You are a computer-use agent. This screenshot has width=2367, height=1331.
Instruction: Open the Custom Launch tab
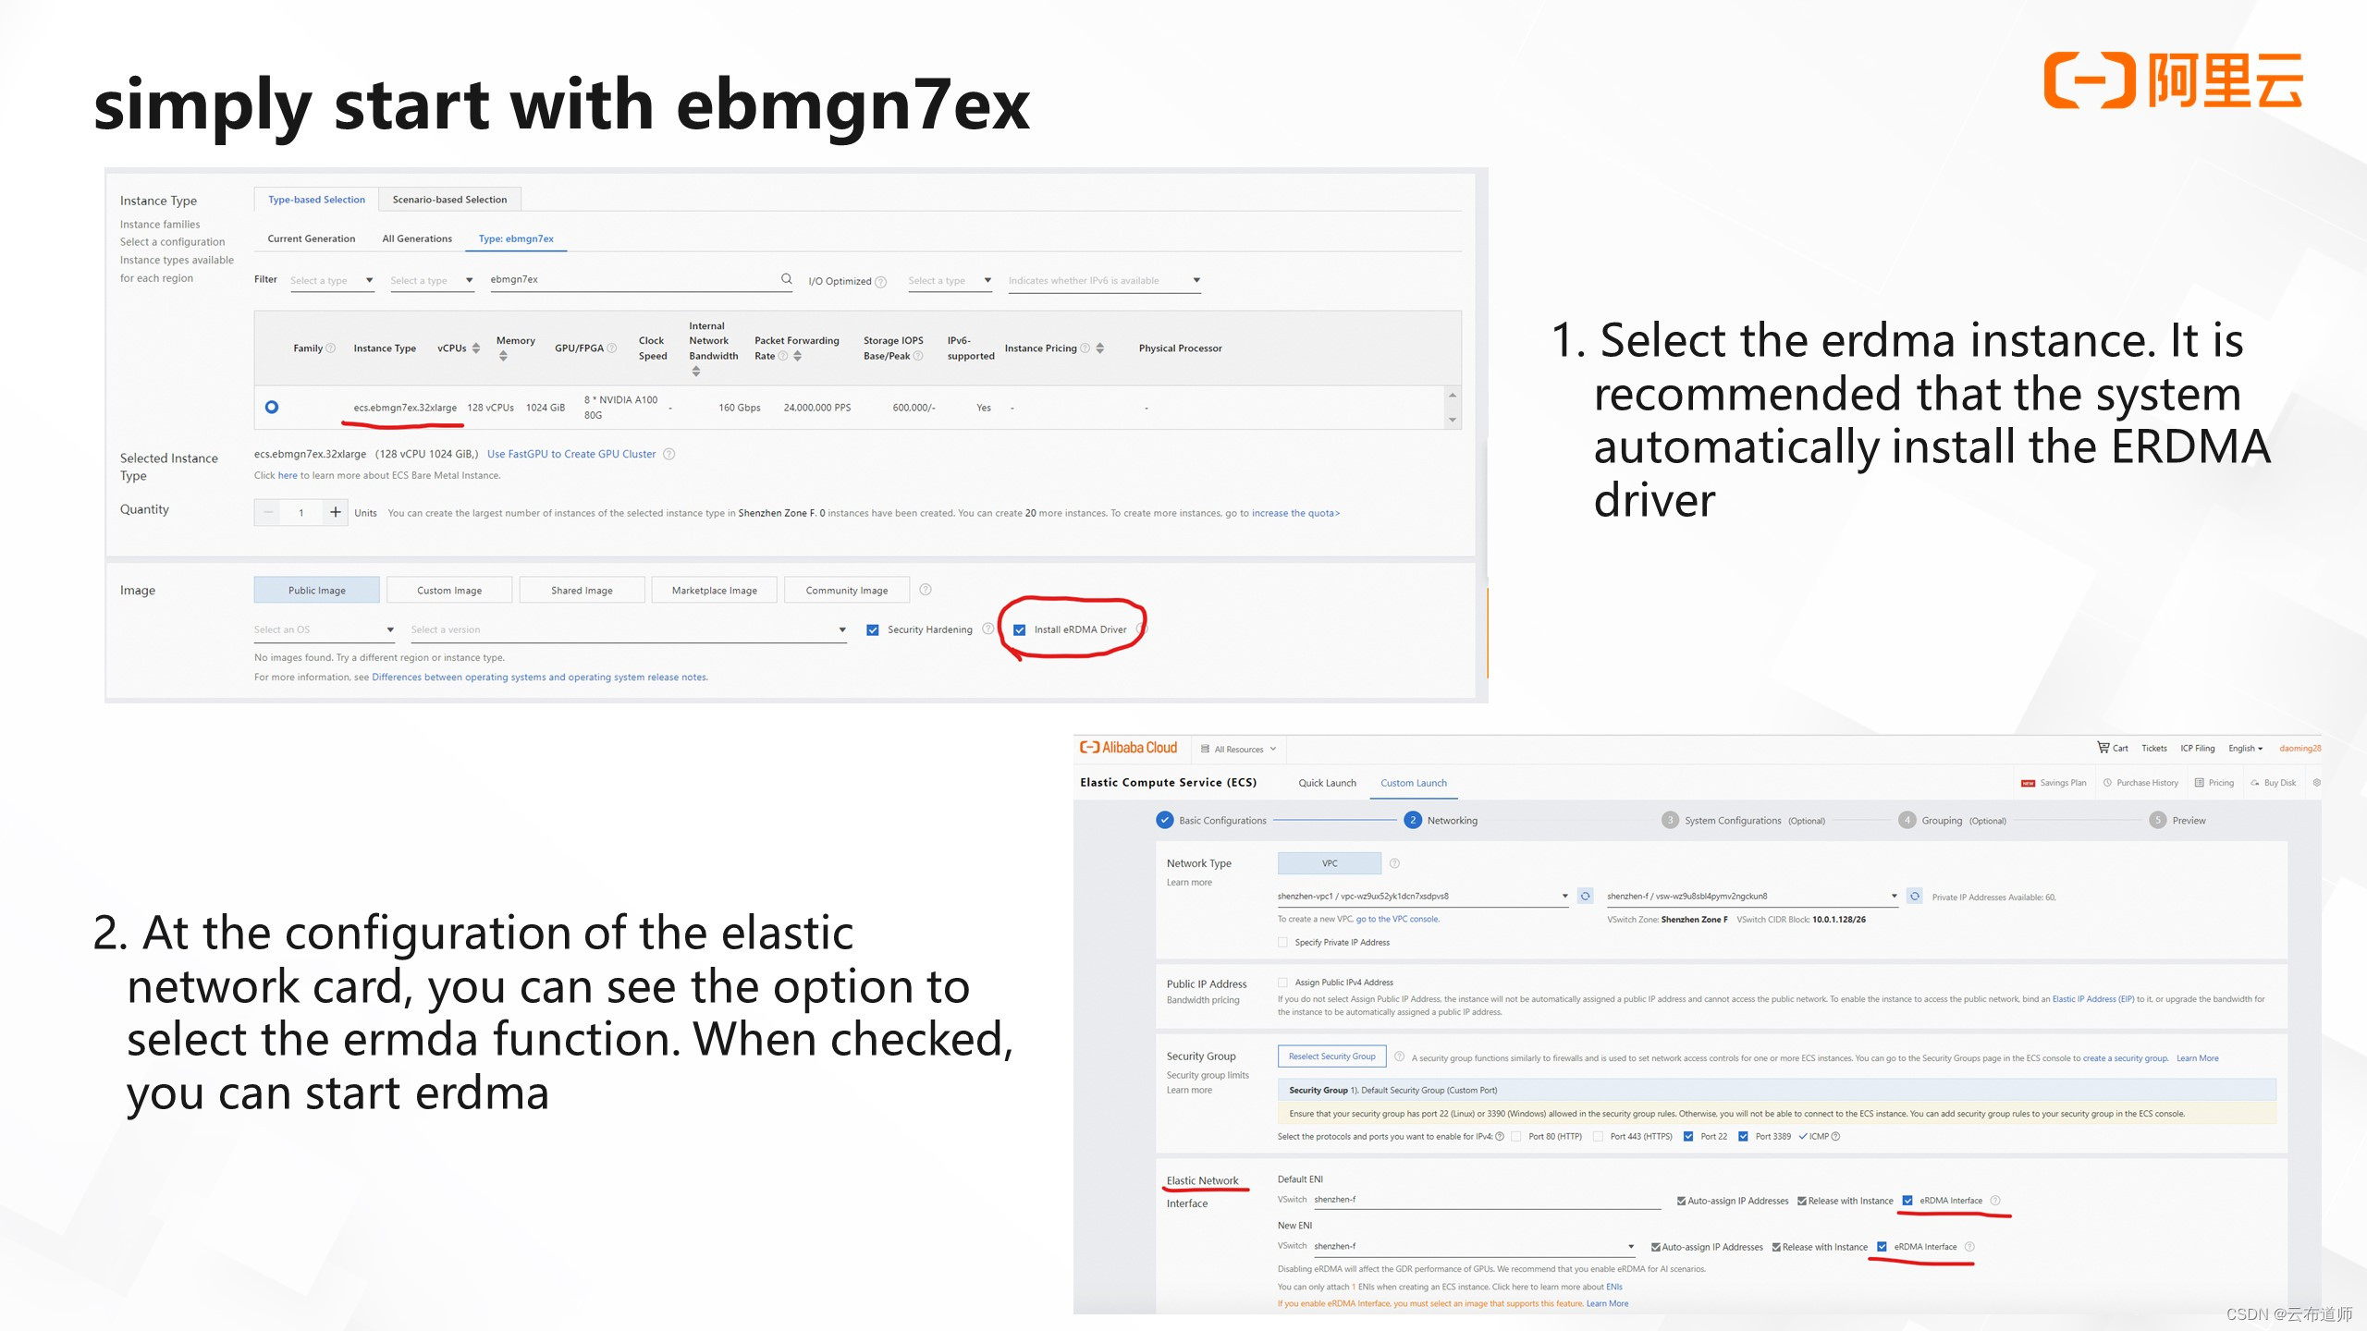pos(1411,782)
